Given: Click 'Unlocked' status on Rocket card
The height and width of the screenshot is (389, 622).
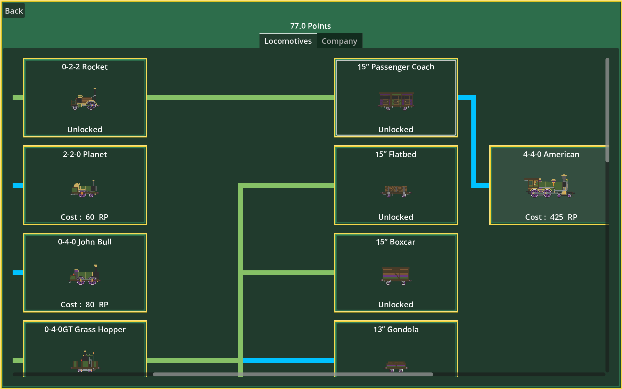Looking at the screenshot, I should coord(85,130).
